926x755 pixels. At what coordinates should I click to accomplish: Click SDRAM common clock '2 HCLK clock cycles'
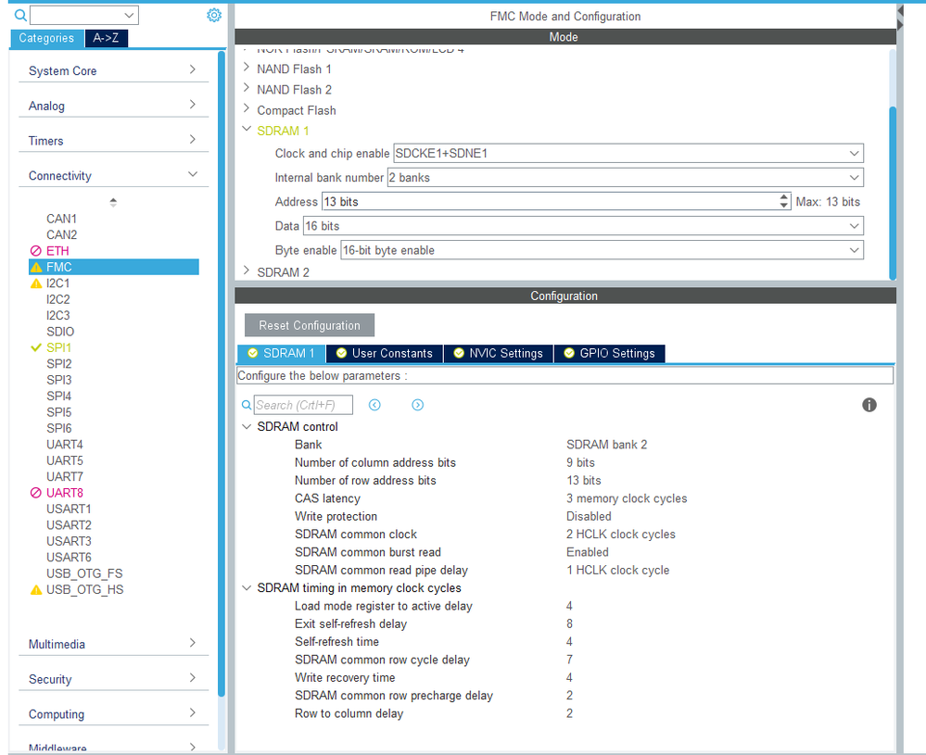pos(621,535)
